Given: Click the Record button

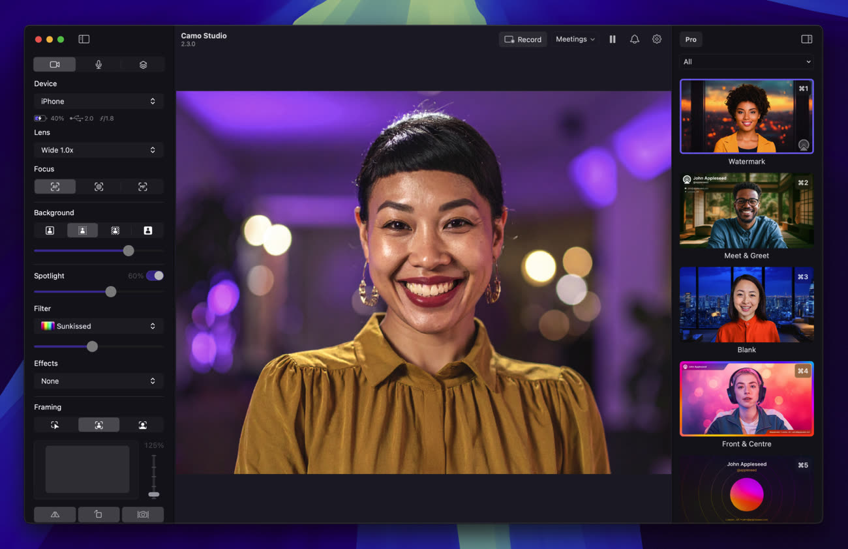Looking at the screenshot, I should point(523,39).
